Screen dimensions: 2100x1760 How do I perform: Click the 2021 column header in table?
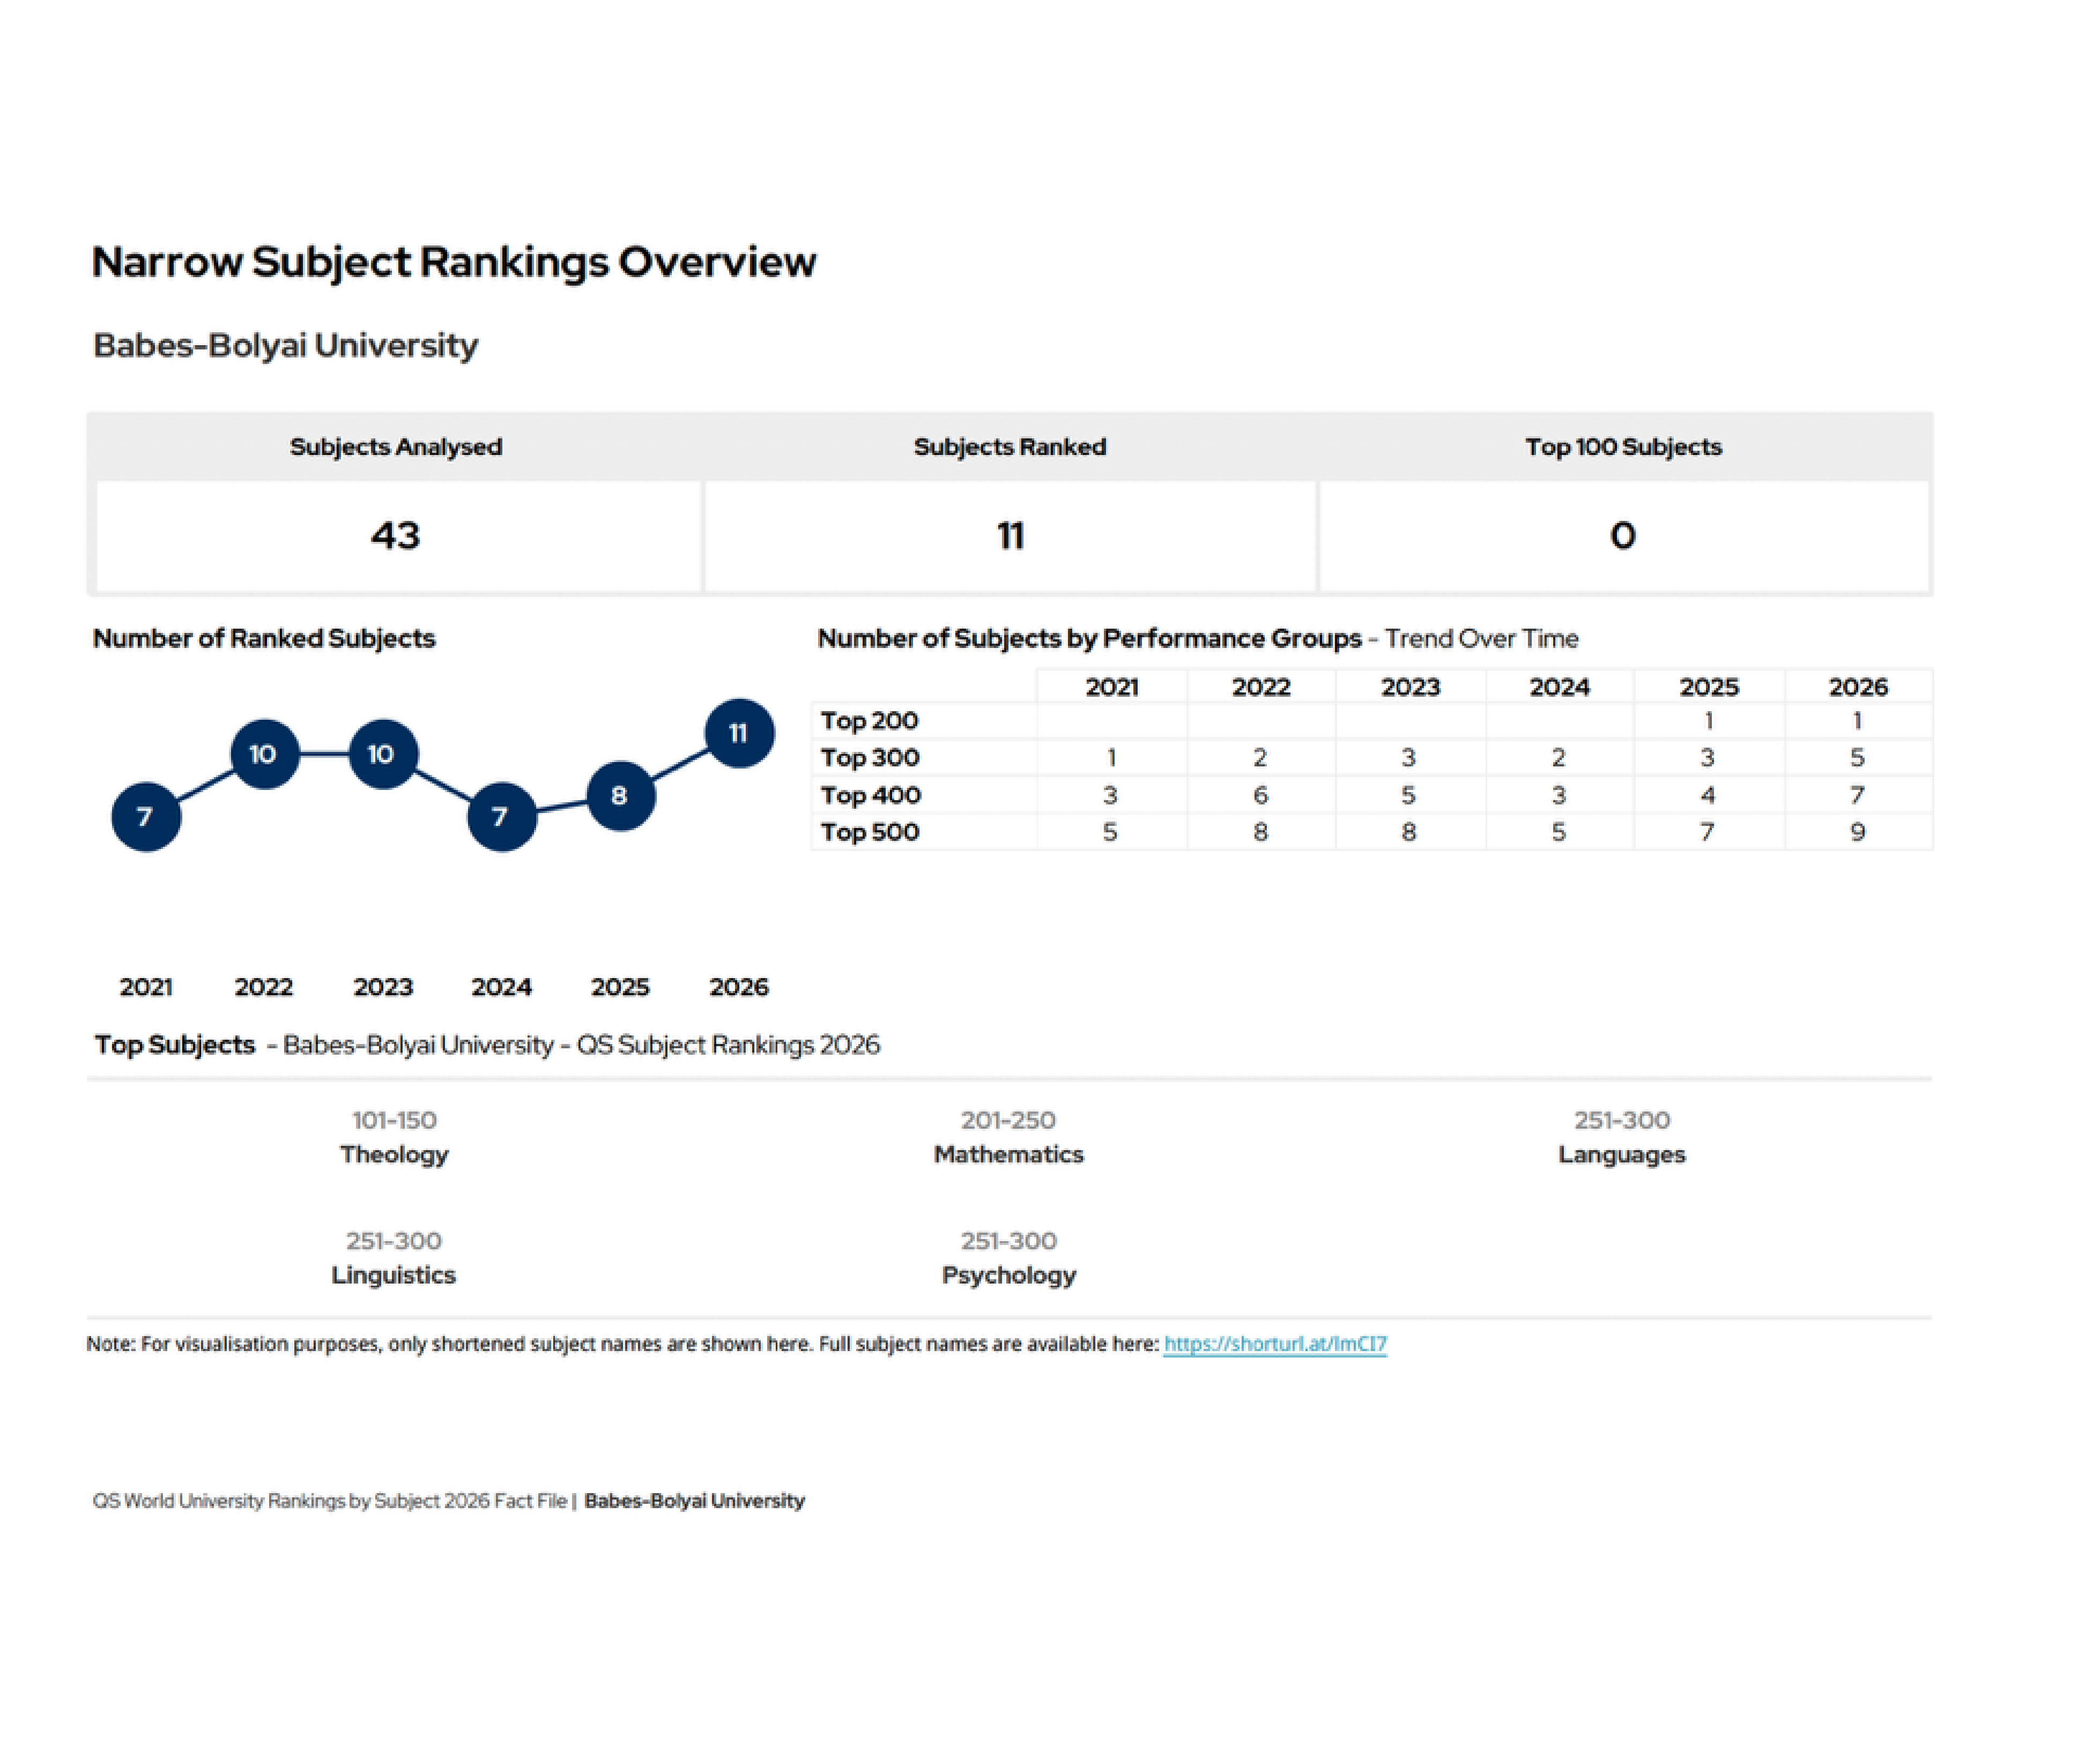1111,687
